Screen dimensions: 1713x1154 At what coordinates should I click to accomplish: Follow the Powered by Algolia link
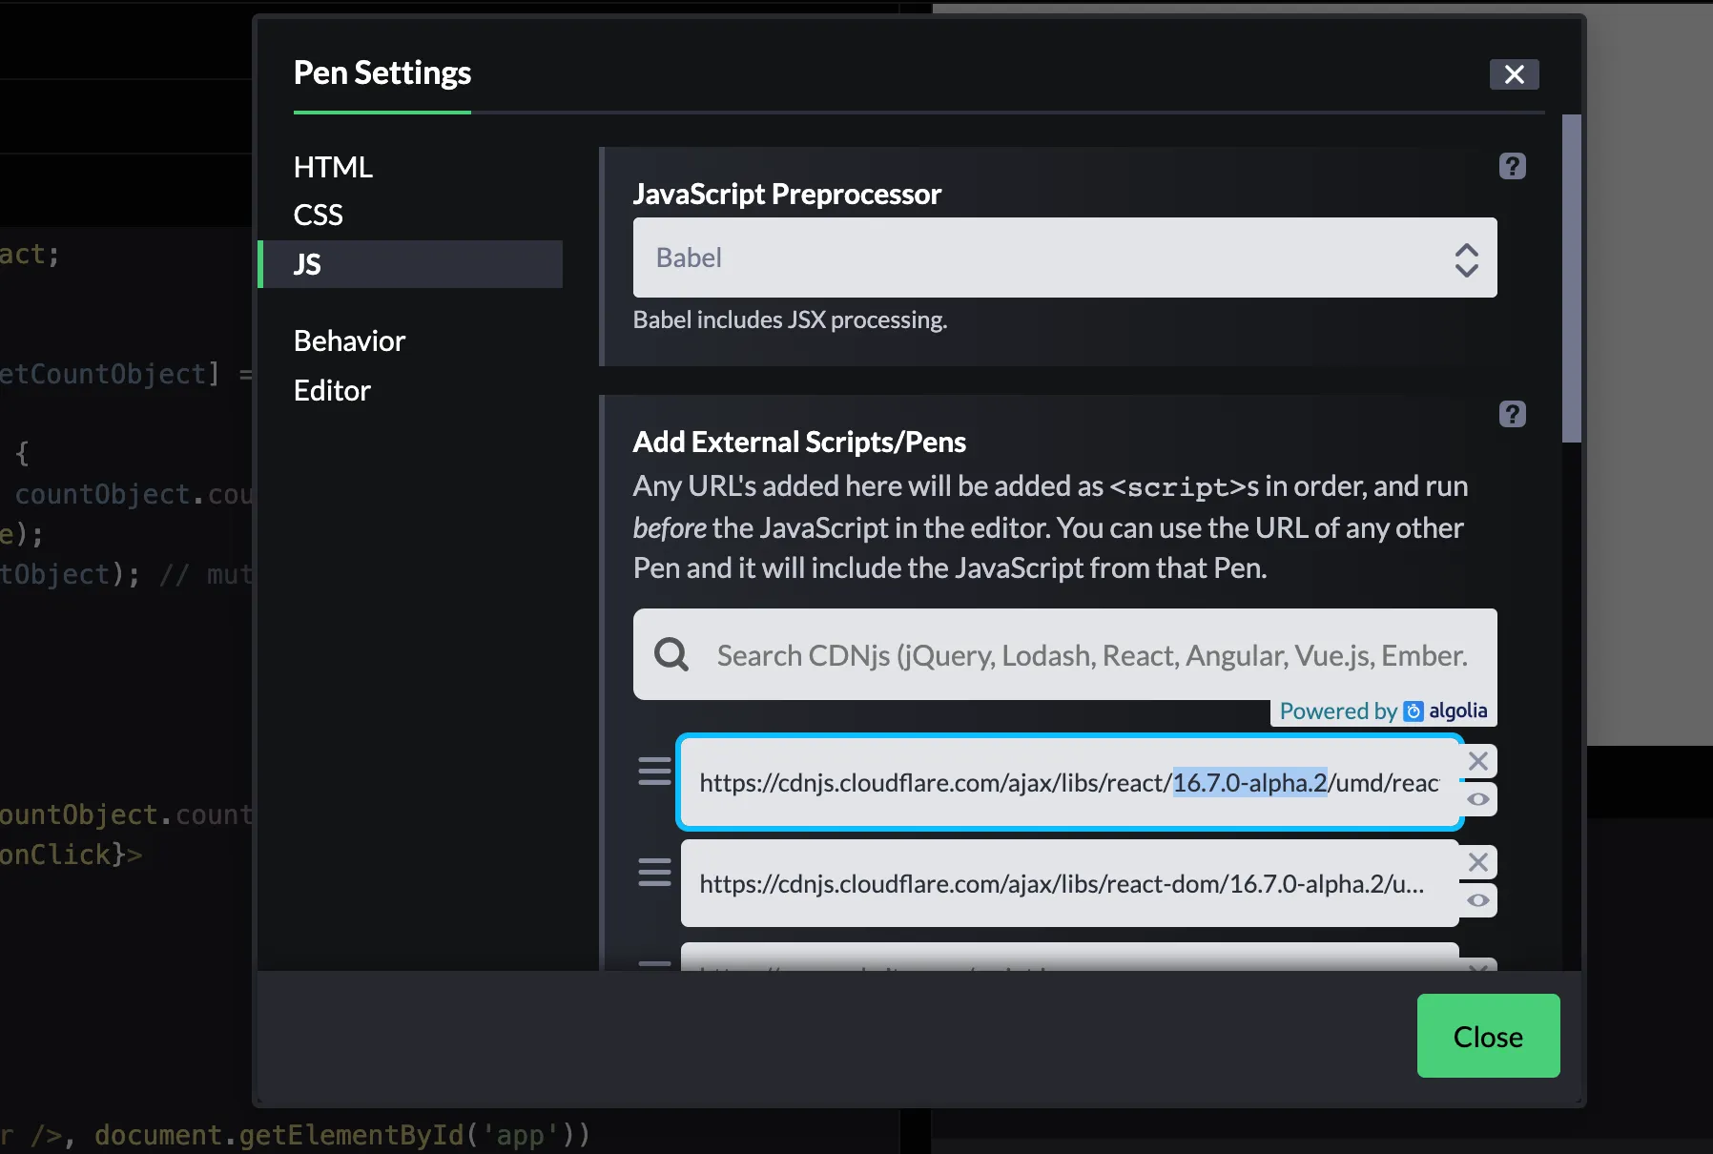pyautogui.click(x=1383, y=711)
